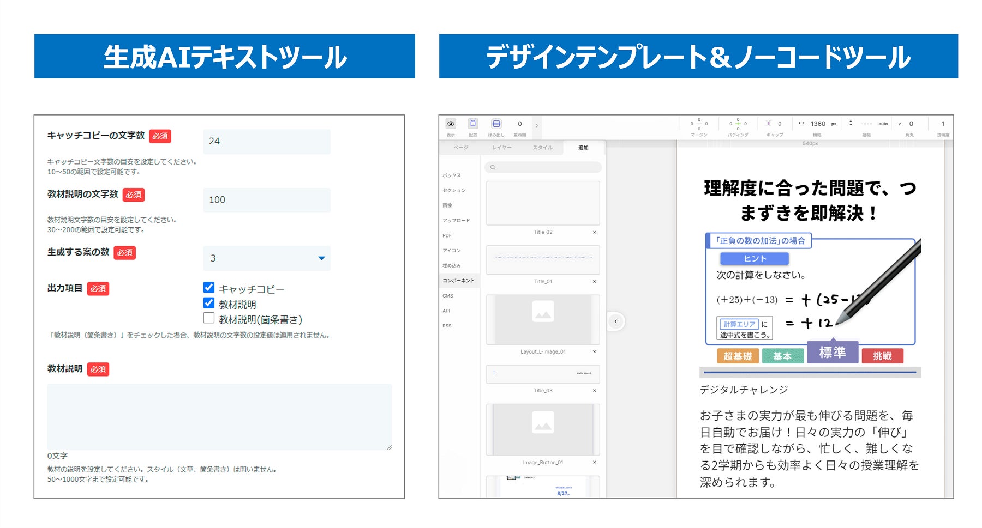Open the 生成する案の数 dropdown
982x528 pixels.
[267, 258]
